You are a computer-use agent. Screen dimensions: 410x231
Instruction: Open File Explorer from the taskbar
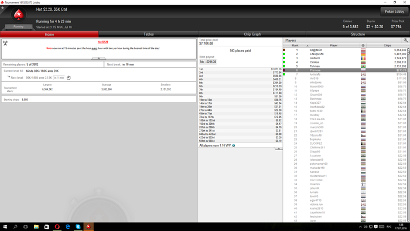(36, 227)
